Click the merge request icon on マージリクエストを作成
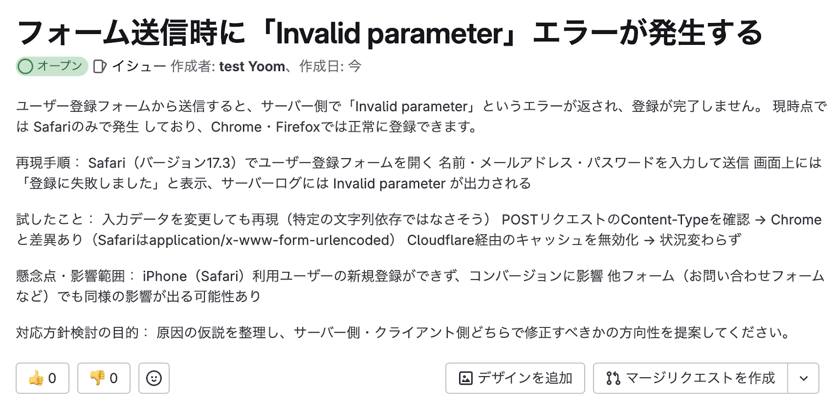The height and width of the screenshot is (406, 836). pos(613,378)
